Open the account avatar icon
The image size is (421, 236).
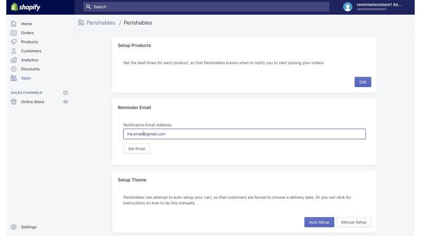[x=347, y=7]
